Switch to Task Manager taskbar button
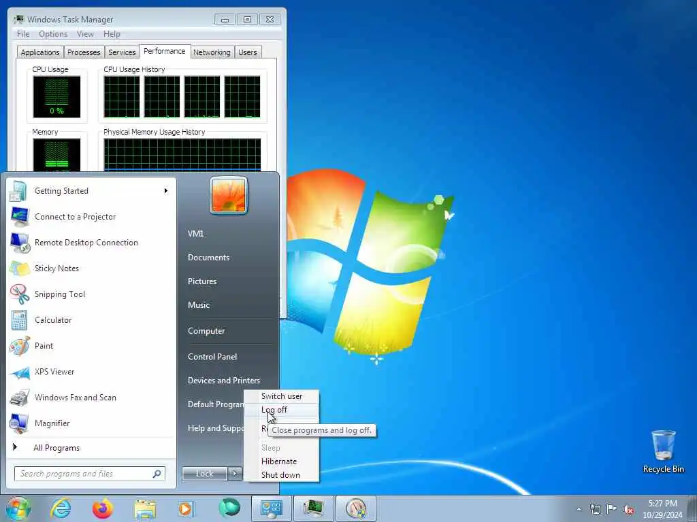697x522 pixels. 313,508
